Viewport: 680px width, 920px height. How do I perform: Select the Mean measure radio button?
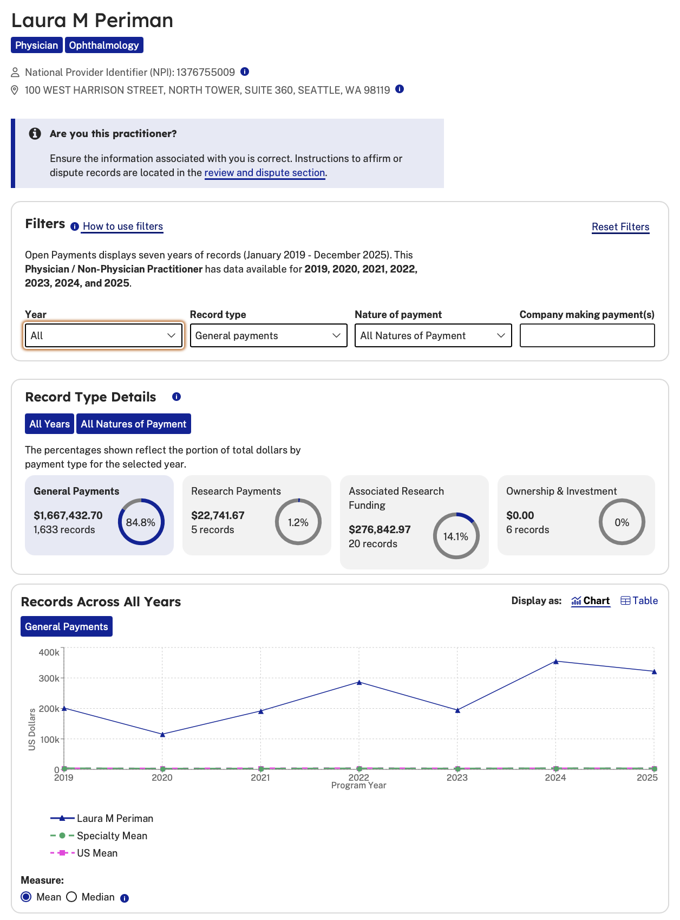click(26, 897)
